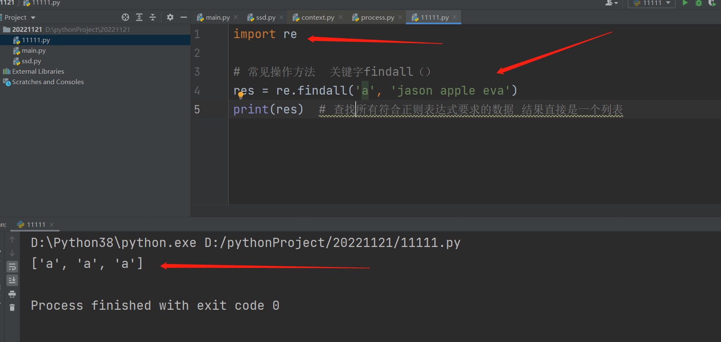This screenshot has height=342, width=721.
Task: Open the 11111 run configuration dropdown
Action: 652,3
